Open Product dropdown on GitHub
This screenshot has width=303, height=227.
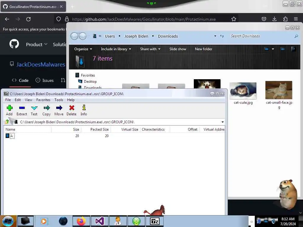(x=37, y=44)
